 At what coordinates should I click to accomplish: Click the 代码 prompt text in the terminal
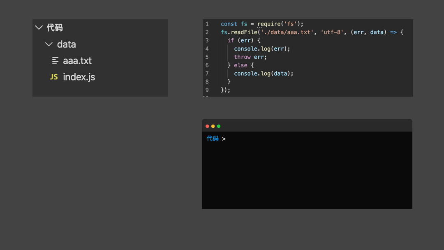213,139
